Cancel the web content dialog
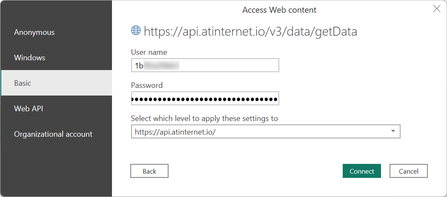Viewport: 447px width, 197px height. coord(408,171)
